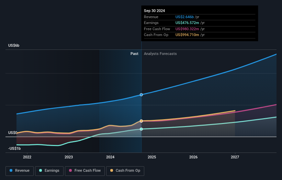Viewport: 282px width, 180px height.
Task: Click the US$2.646b revenue value in tooltip
Action: click(184, 17)
